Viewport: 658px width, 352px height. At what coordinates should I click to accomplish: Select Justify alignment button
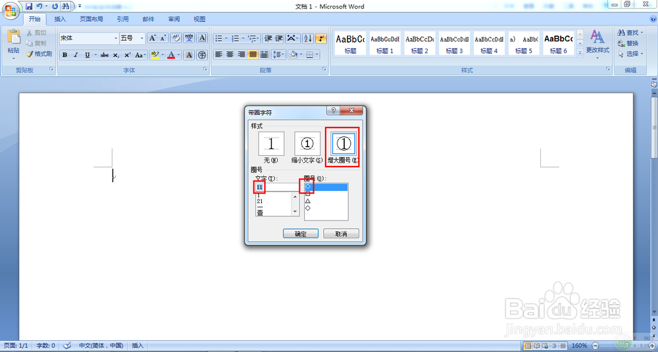253,55
